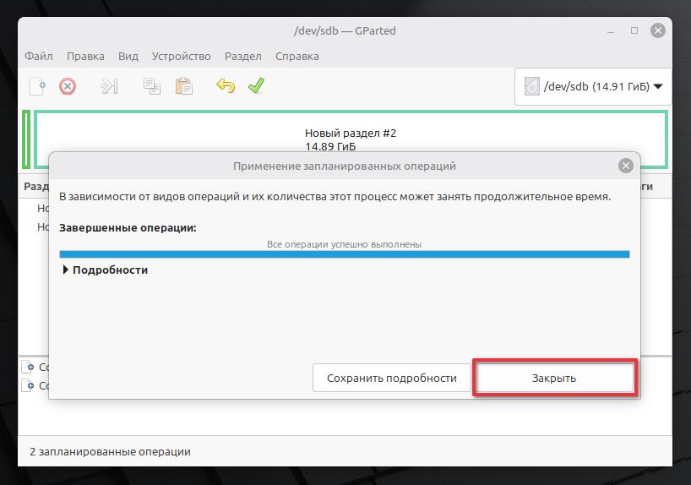Click the completed blue progress bar
This screenshot has height=485, width=691.
click(344, 254)
